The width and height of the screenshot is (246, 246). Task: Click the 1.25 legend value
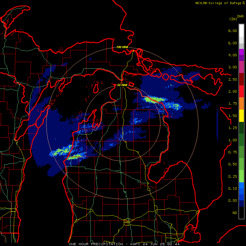pos(233,128)
